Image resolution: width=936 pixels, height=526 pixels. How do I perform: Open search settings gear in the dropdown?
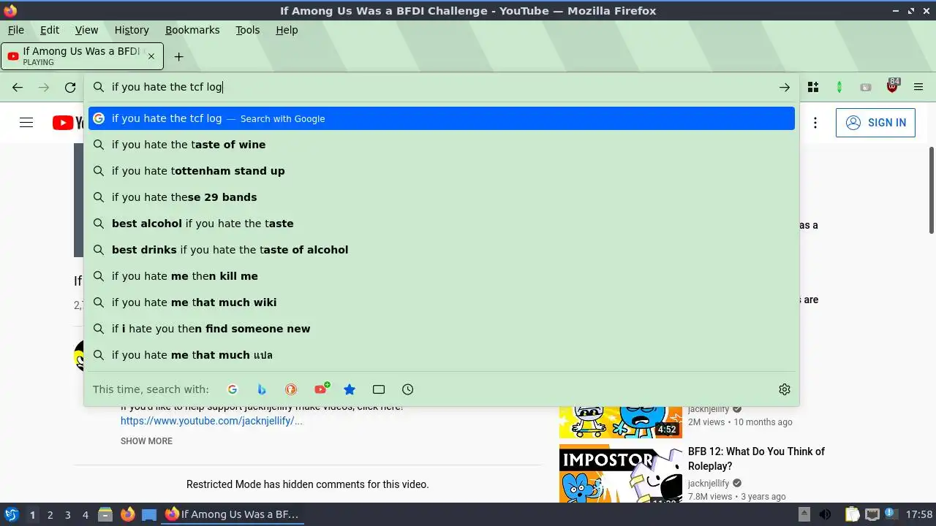pyautogui.click(x=785, y=389)
